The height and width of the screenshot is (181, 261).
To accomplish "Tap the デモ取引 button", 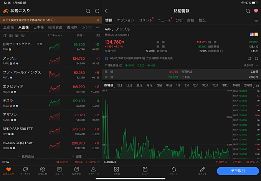I will click(238, 171).
